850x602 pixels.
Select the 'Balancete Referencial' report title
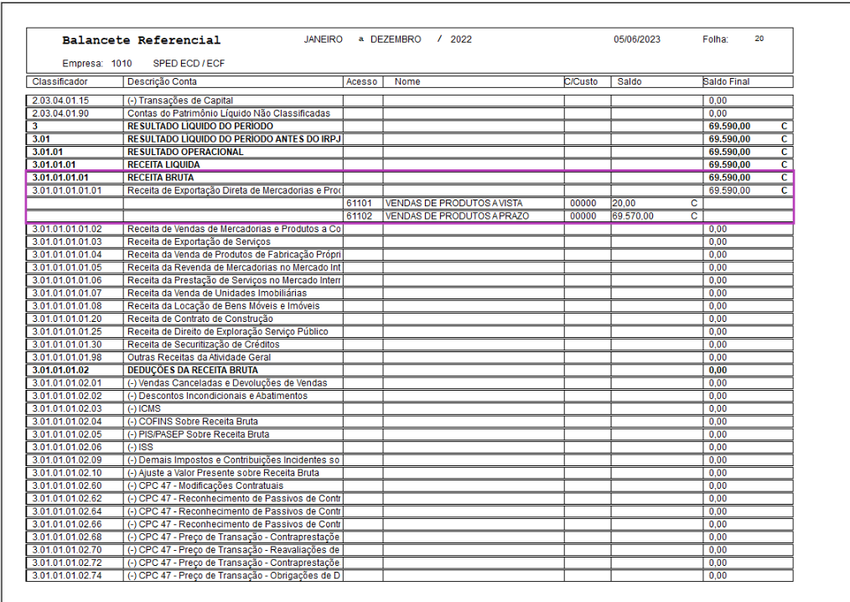coord(141,40)
